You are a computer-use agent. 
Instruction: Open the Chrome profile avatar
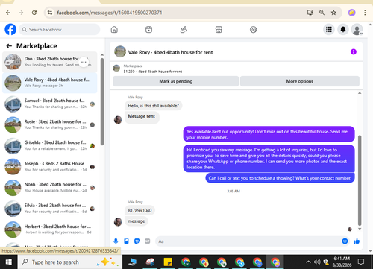(x=351, y=13)
